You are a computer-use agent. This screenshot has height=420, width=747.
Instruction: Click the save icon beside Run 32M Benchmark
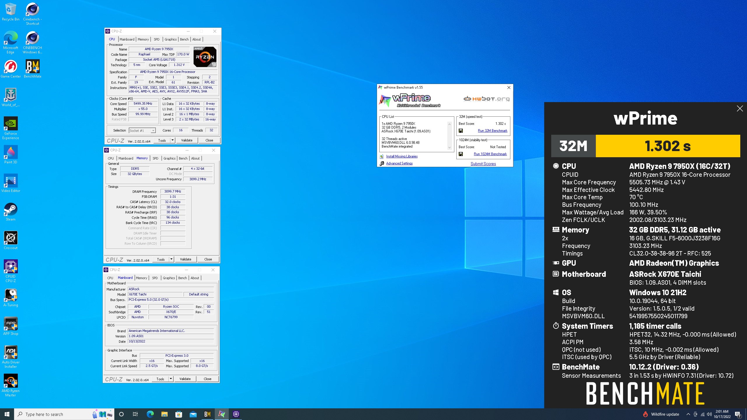[461, 131]
